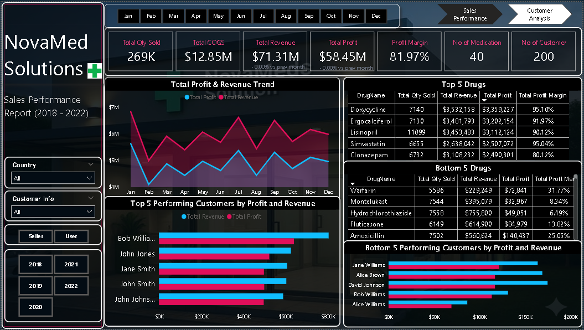Toggle the 2021 year slicer
Image resolution: width=584 pixels, height=330 pixels.
pyautogui.click(x=71, y=265)
